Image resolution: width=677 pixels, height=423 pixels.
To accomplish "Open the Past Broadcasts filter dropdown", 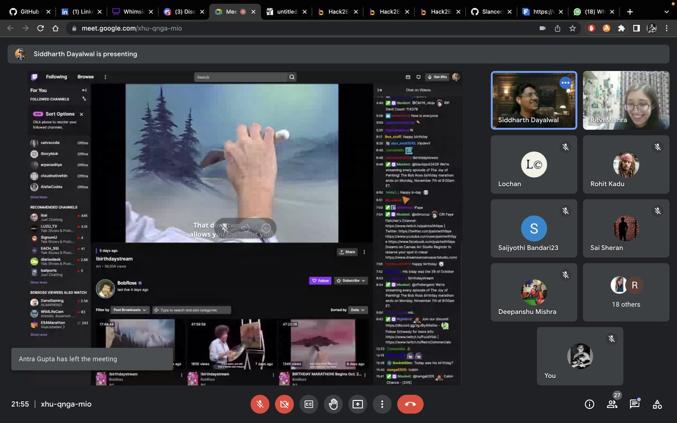I will click(130, 310).
